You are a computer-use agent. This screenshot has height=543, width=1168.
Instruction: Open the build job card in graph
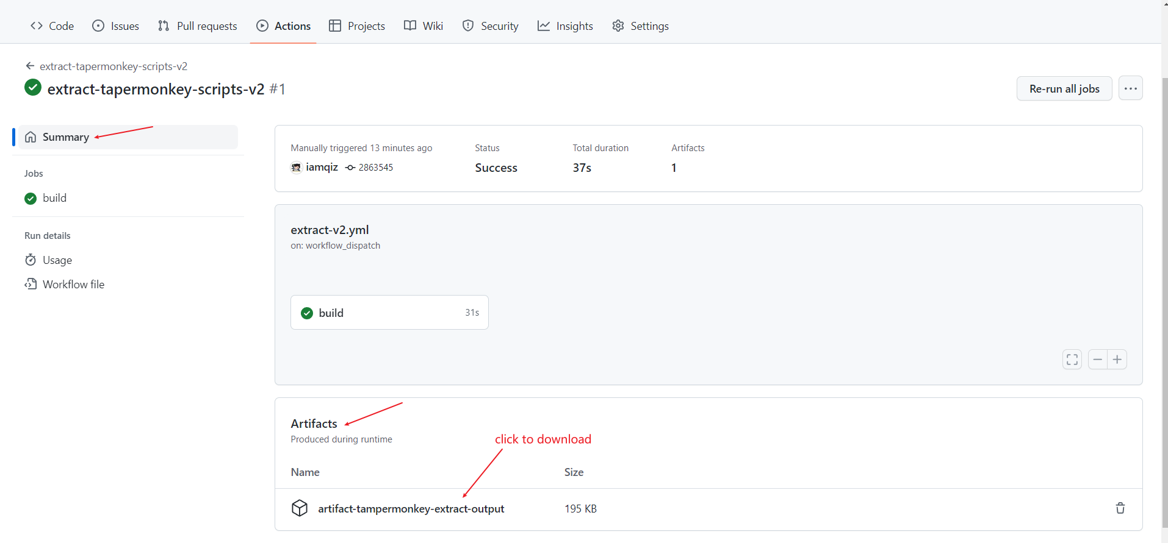(x=389, y=313)
